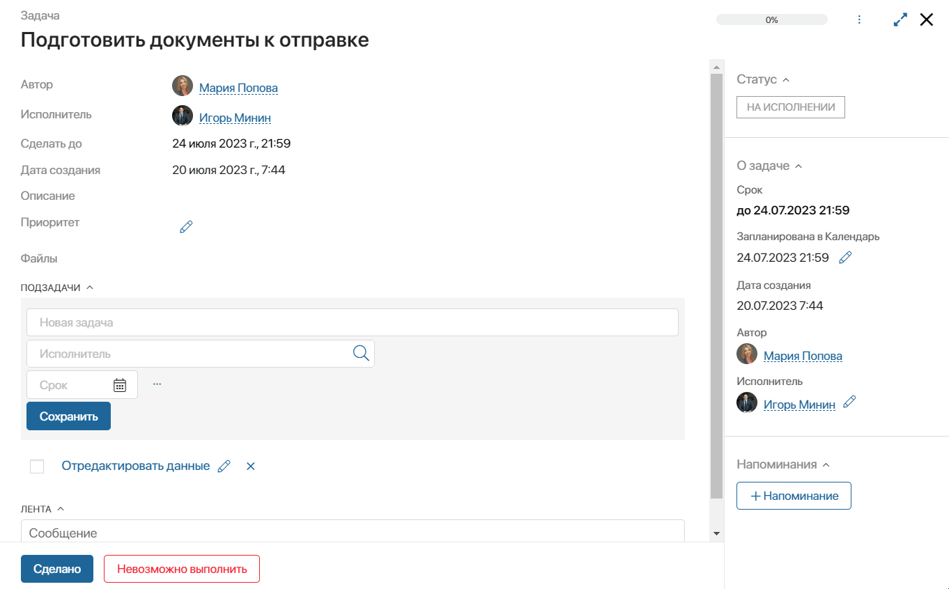Image resolution: width=949 pixels, height=589 pixels.
Task: Change executor via pencil in sidebar
Action: point(849,402)
